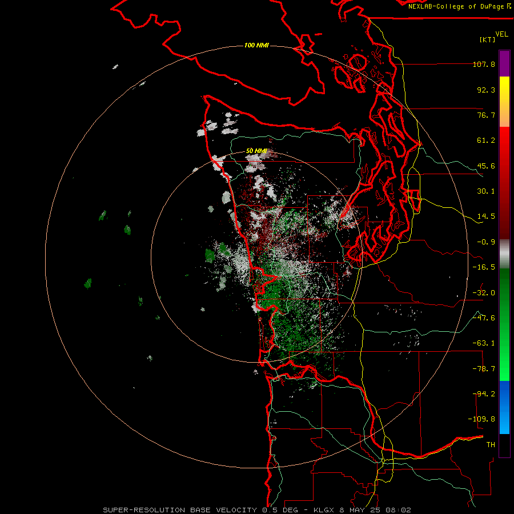Click the -0.9 scale value
The image size is (514, 514).
pyautogui.click(x=486, y=242)
